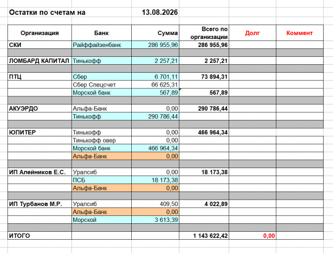Select the 'Организация' column header
Screen dimensions: 333x253
pos(40,33)
